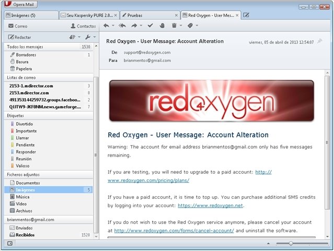Open the check mail dropdown arrow
The image size is (334, 251).
[79, 37]
